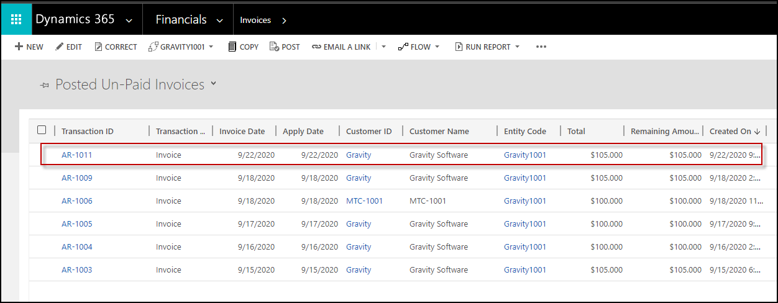Click $100.000 total in AR-1006 row
The height and width of the screenshot is (303, 778).
pyautogui.click(x=606, y=201)
